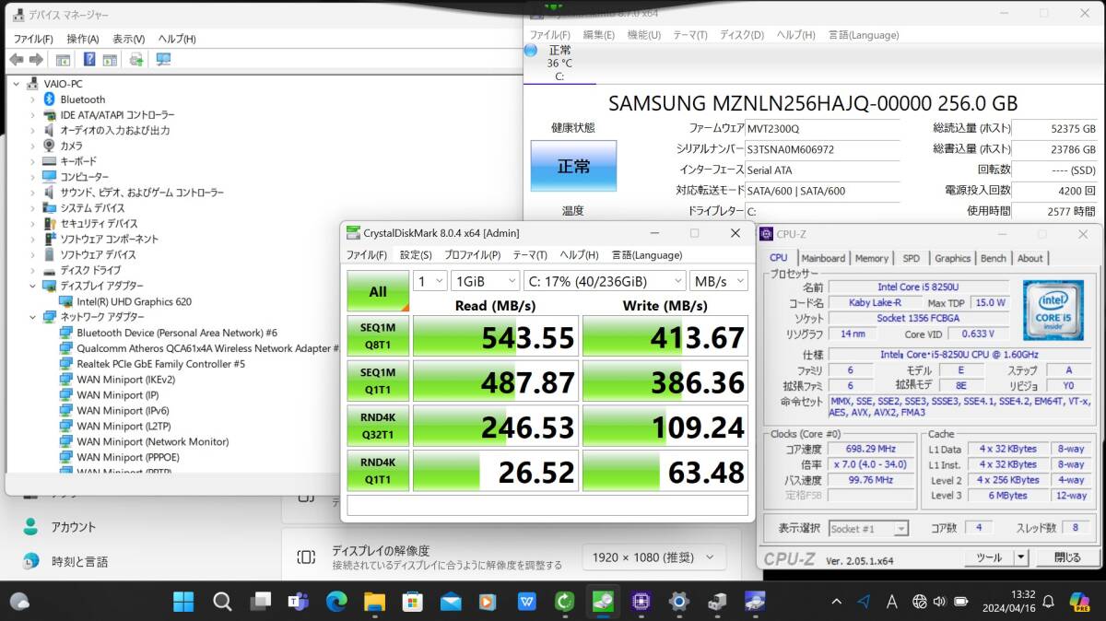
Task: Expand the キーボード category
Action: click(33, 161)
